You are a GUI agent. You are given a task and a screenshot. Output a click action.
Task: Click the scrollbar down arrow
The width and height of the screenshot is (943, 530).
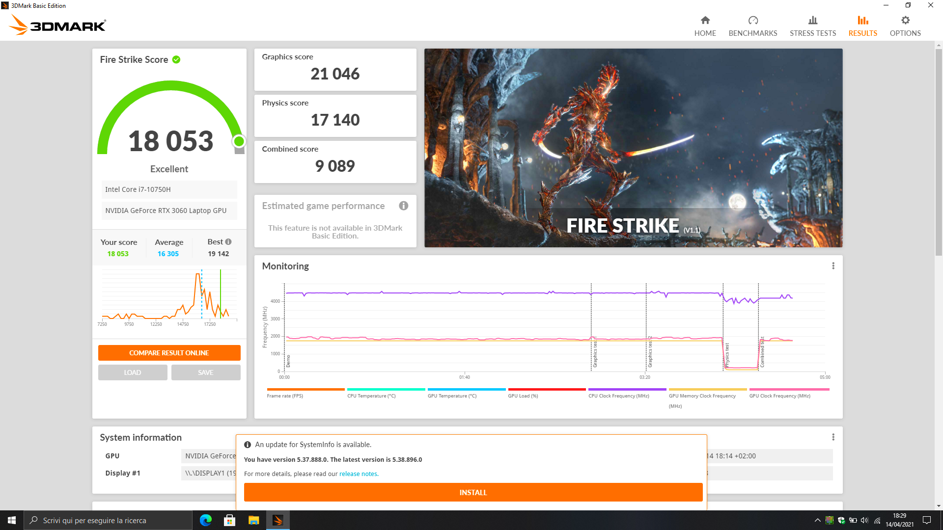[x=939, y=506]
